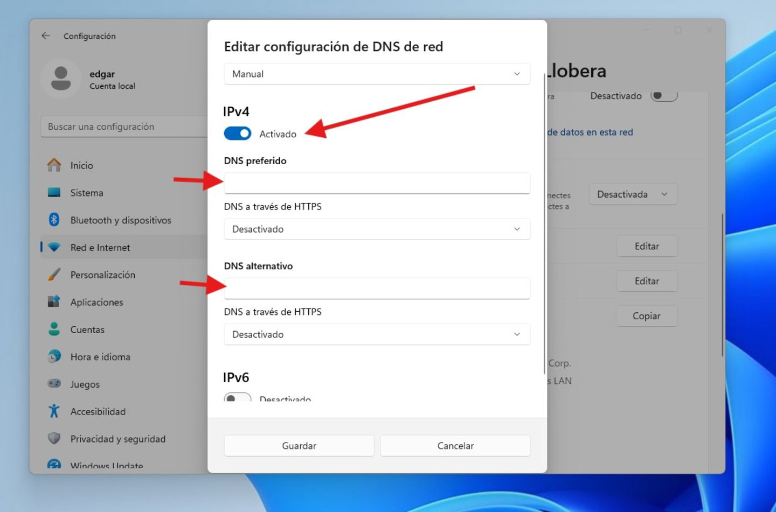This screenshot has height=512, width=776.
Task: Click the Hora e idioma globe icon
Action: (54, 356)
